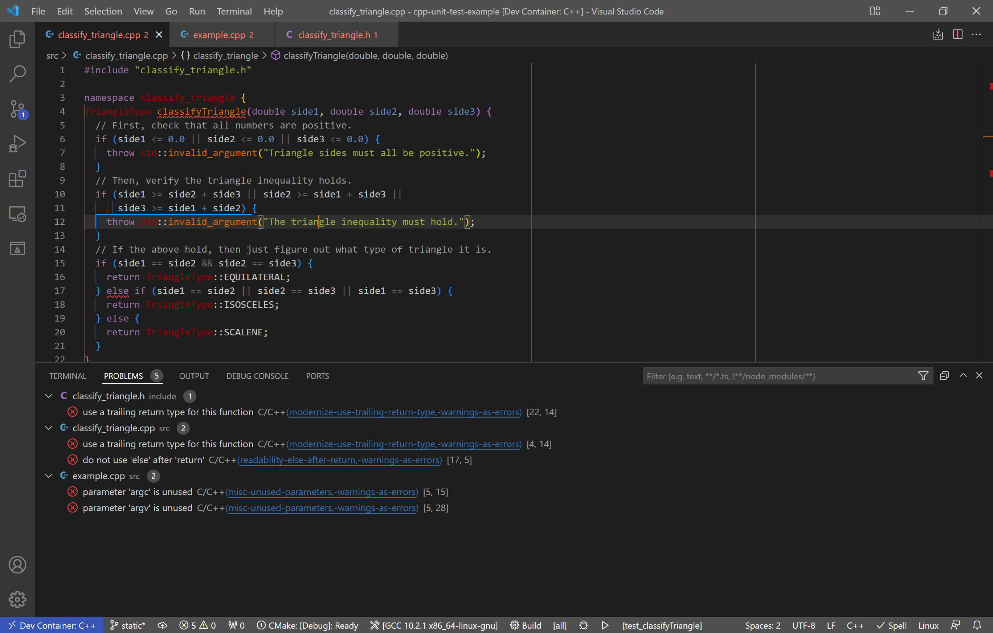Change the UTF-8 file encoding
This screenshot has width=993, height=633.
click(803, 625)
